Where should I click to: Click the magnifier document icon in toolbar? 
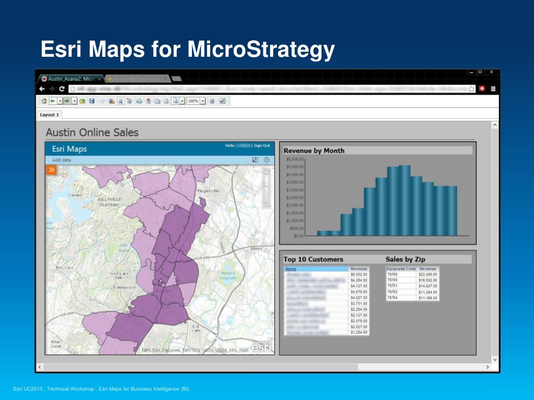click(x=120, y=101)
